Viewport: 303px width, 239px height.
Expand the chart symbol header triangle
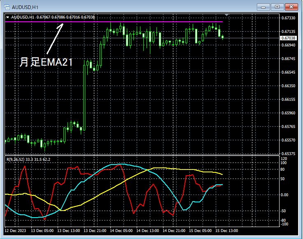[x=7, y=17]
